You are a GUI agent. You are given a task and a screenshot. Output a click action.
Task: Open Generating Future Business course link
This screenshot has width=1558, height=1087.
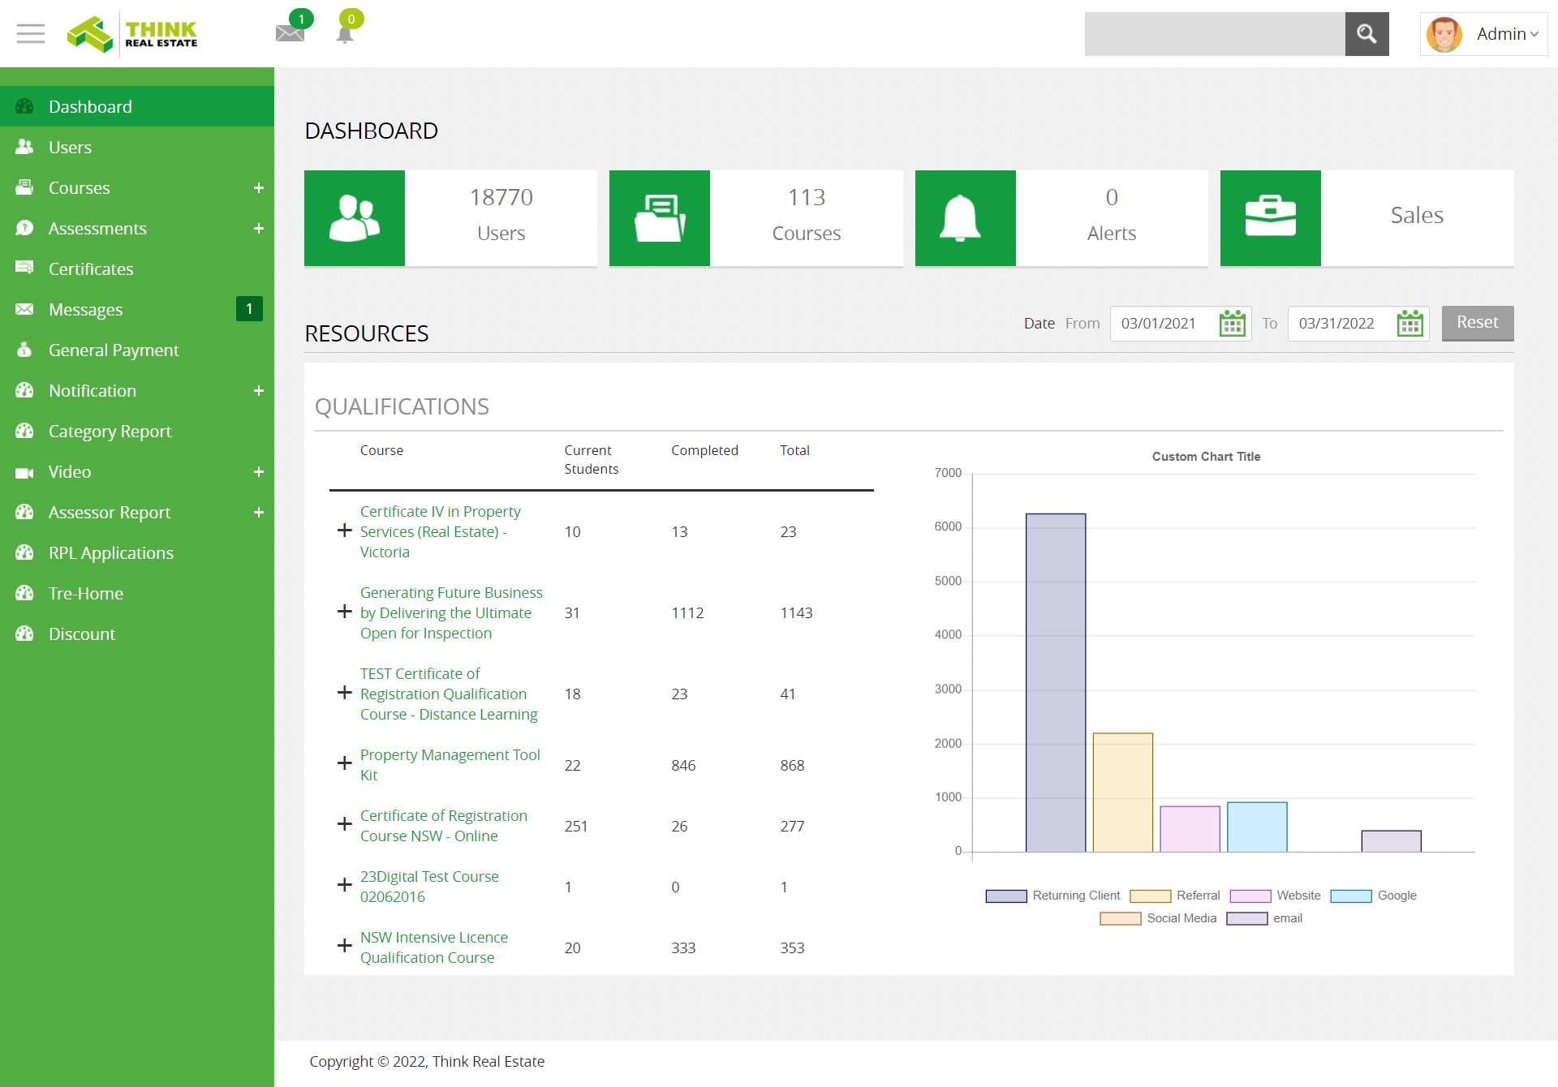coord(451,612)
